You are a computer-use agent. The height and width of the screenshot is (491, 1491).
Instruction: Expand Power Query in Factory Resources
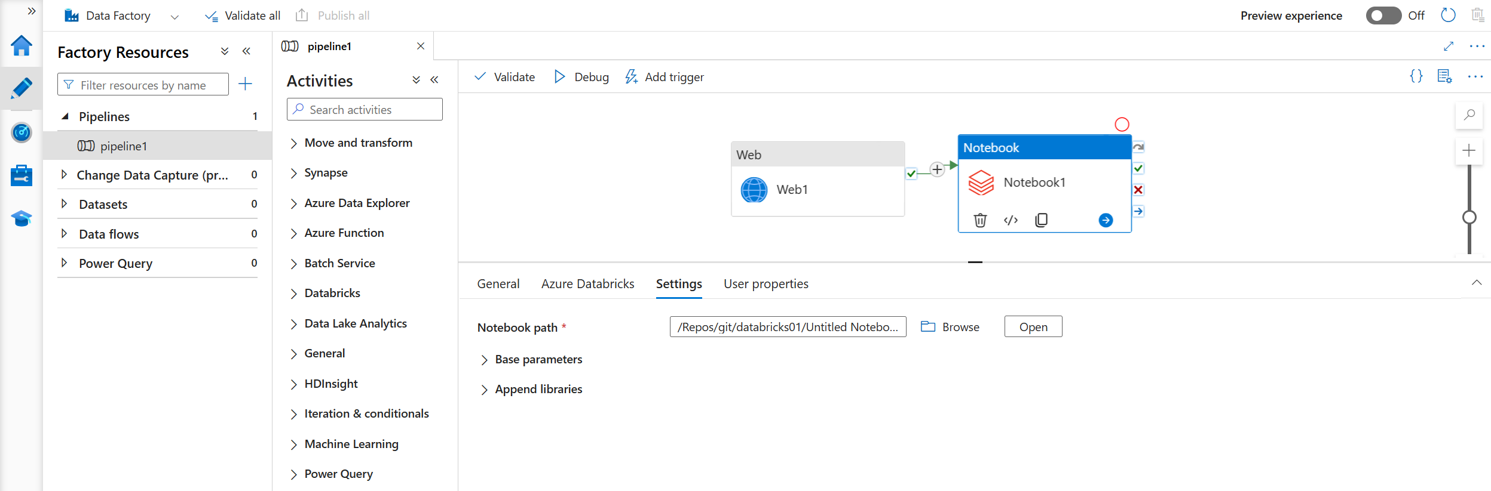(65, 263)
